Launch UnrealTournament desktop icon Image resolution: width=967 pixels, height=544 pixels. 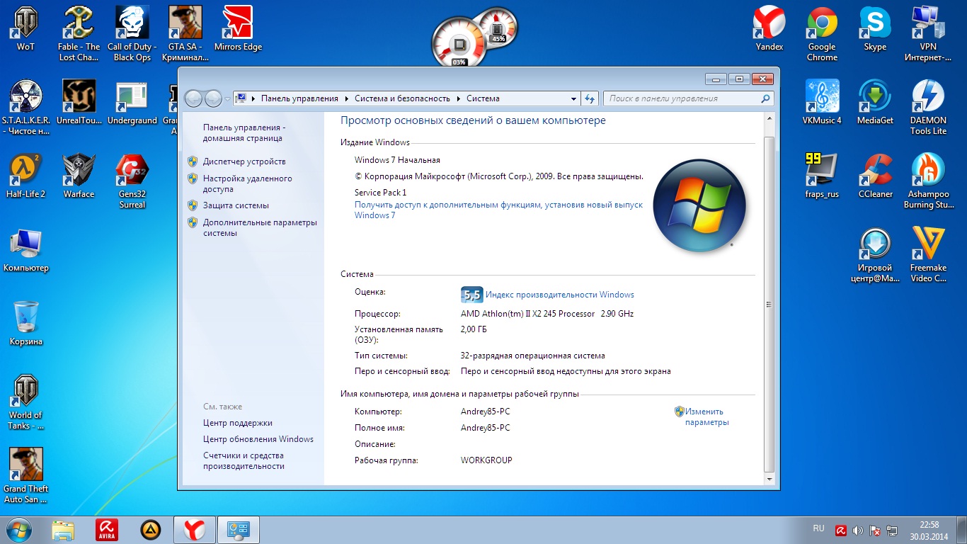(x=79, y=103)
